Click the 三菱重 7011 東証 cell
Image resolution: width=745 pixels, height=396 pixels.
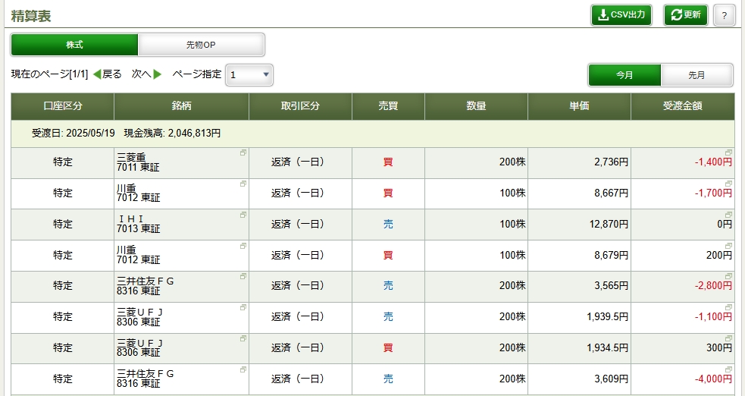(181, 162)
